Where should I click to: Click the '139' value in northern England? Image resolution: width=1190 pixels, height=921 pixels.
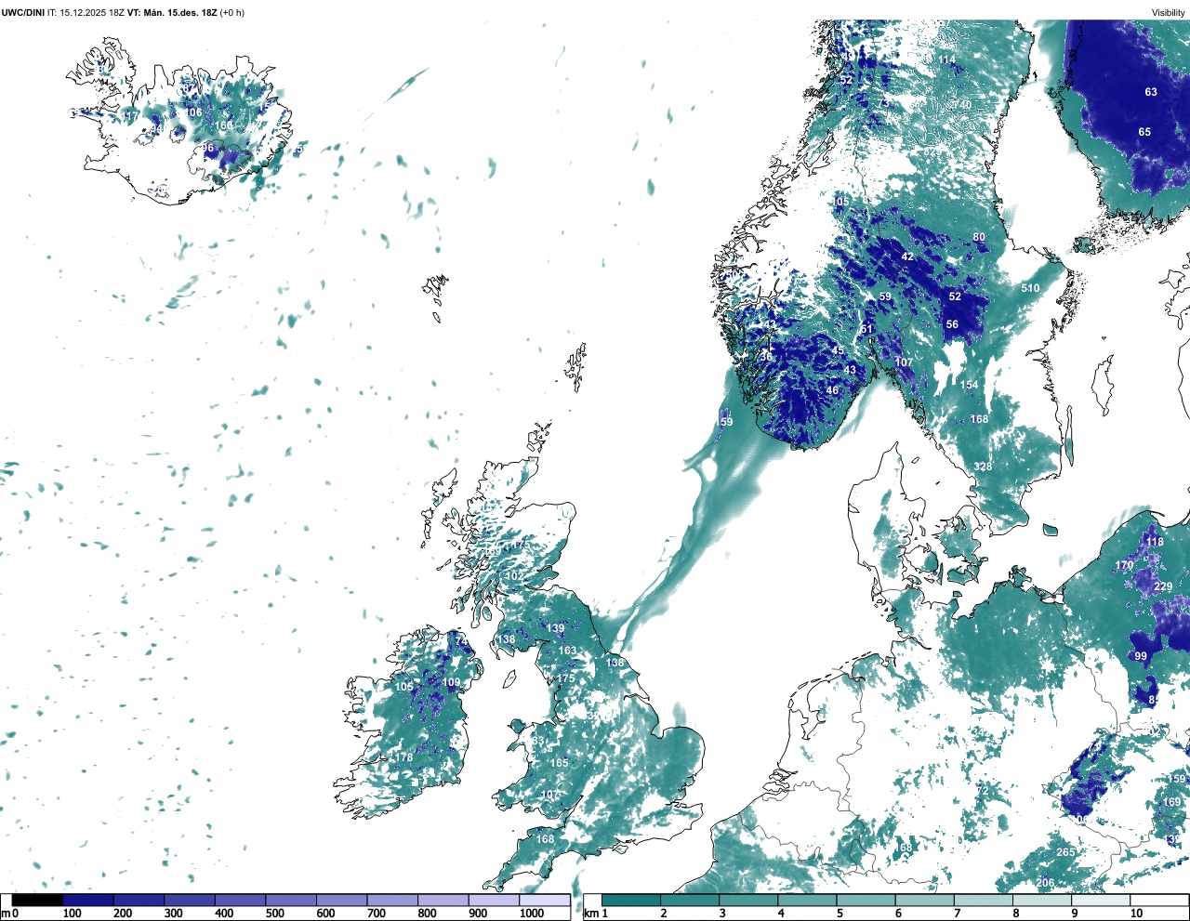coord(555,628)
